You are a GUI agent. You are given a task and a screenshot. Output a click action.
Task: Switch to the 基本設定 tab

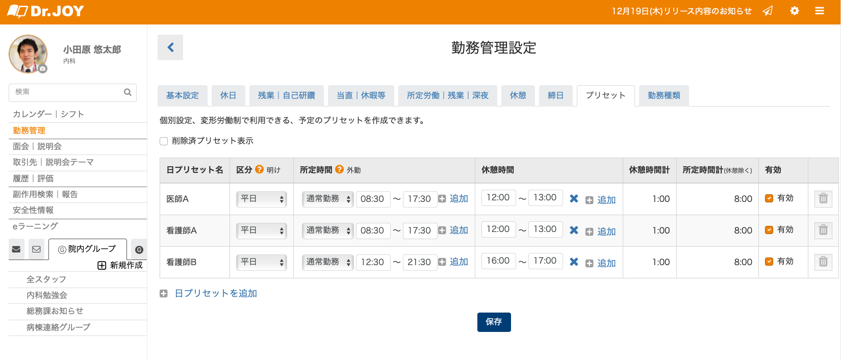pyautogui.click(x=183, y=95)
